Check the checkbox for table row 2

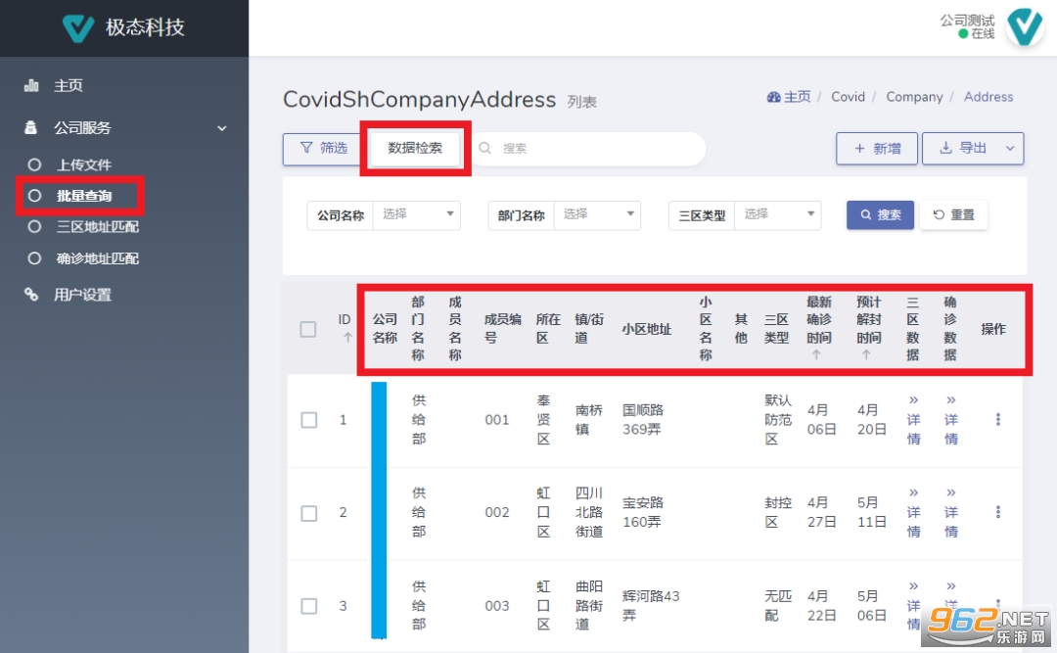coord(308,512)
